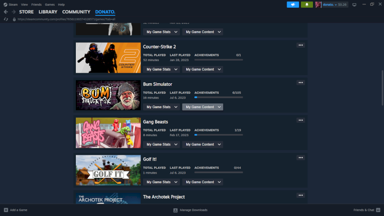Click the Gang Beasts game thumbnail
The image size is (384, 216).
pos(108,133)
